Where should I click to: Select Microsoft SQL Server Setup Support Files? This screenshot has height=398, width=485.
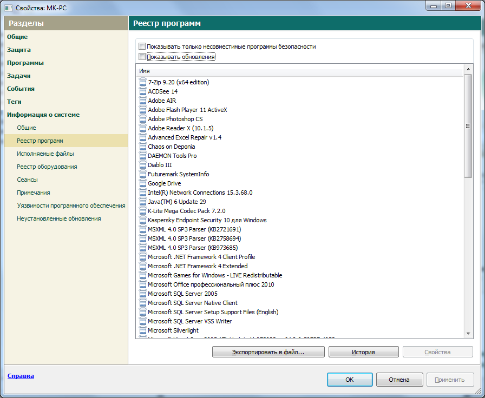pos(213,312)
